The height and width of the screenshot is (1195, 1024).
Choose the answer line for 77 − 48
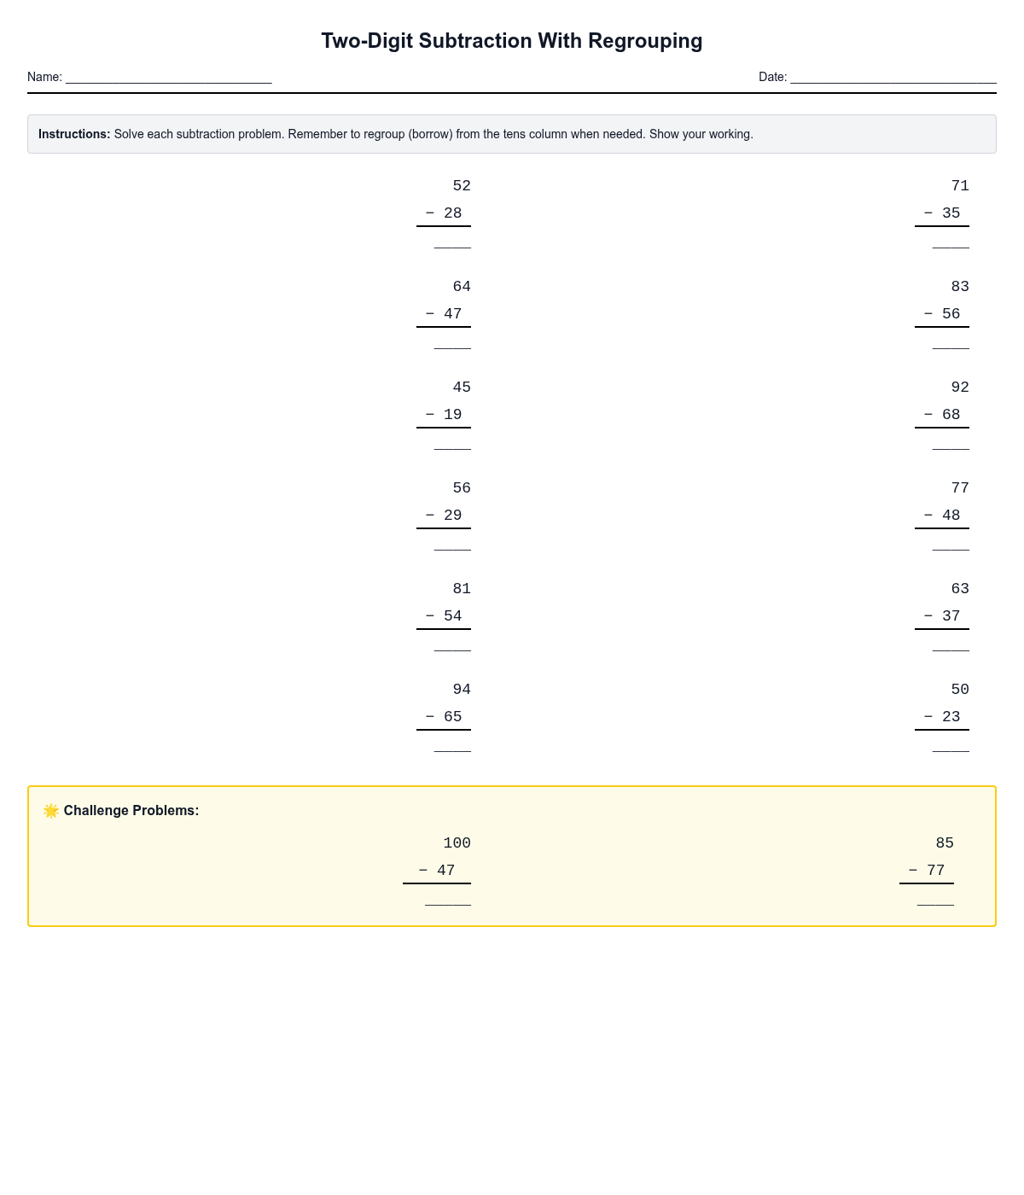(951, 543)
